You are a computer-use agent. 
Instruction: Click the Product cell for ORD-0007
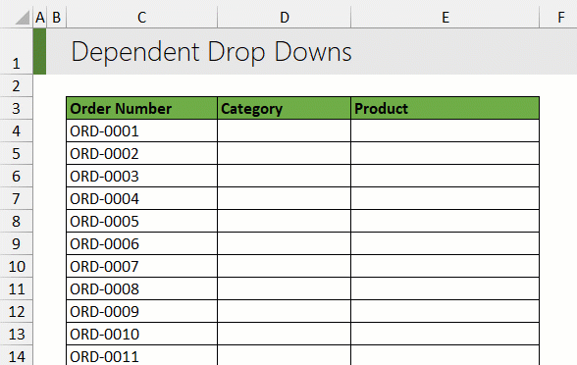[x=446, y=267]
